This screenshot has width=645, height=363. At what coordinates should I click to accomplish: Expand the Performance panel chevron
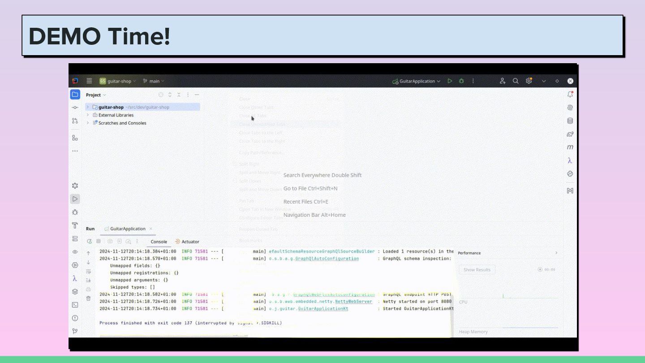click(556, 253)
